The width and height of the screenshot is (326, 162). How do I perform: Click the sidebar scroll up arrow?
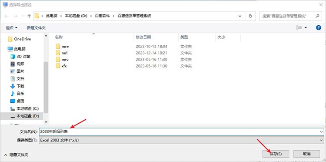[46, 36]
